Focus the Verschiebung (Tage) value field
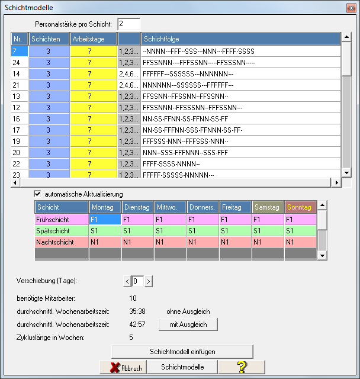 tap(138, 281)
